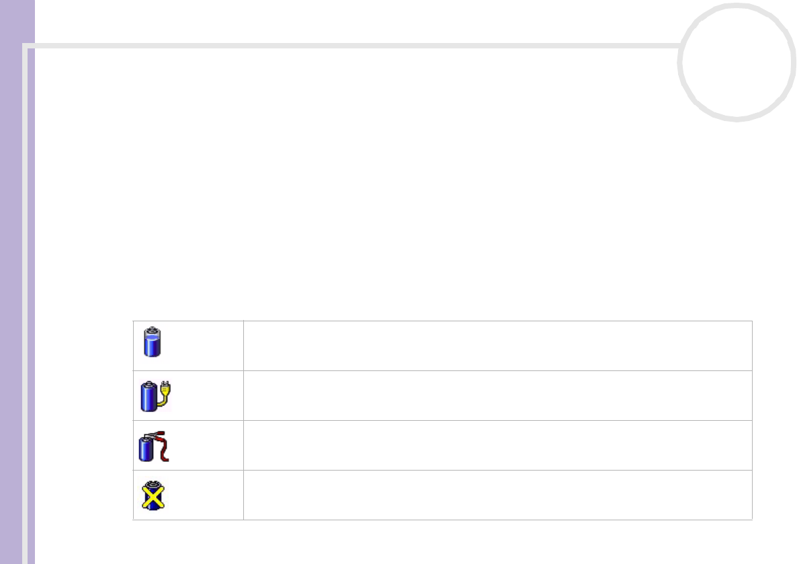Click empty space right of plugged battery in its cell
Viewport: 797px width, 564px height.
208,396
